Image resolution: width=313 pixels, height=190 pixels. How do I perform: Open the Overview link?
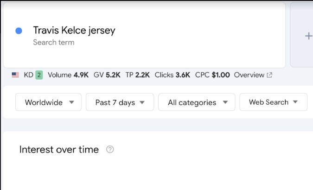pos(249,75)
